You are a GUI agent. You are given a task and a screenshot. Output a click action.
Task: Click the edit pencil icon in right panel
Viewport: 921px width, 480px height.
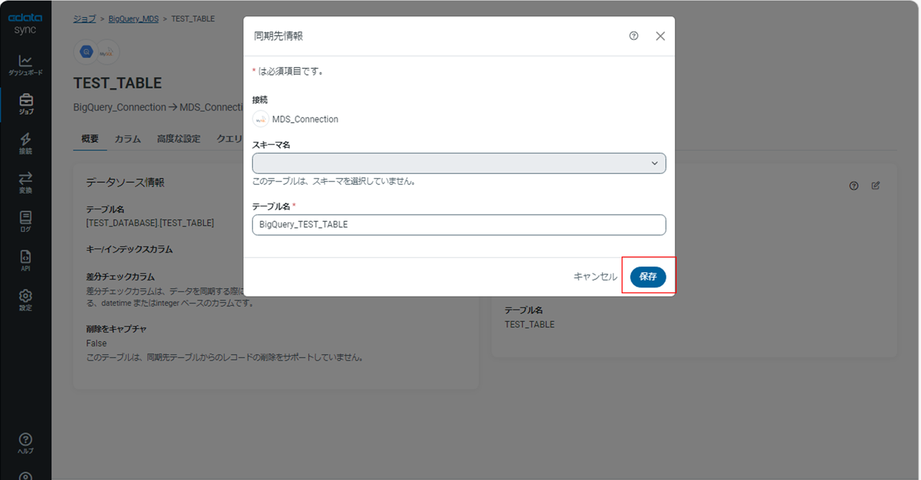pyautogui.click(x=876, y=185)
